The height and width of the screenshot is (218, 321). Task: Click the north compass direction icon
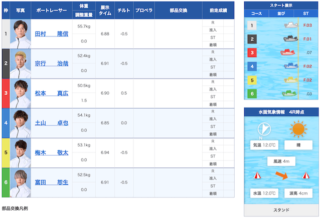264,130
